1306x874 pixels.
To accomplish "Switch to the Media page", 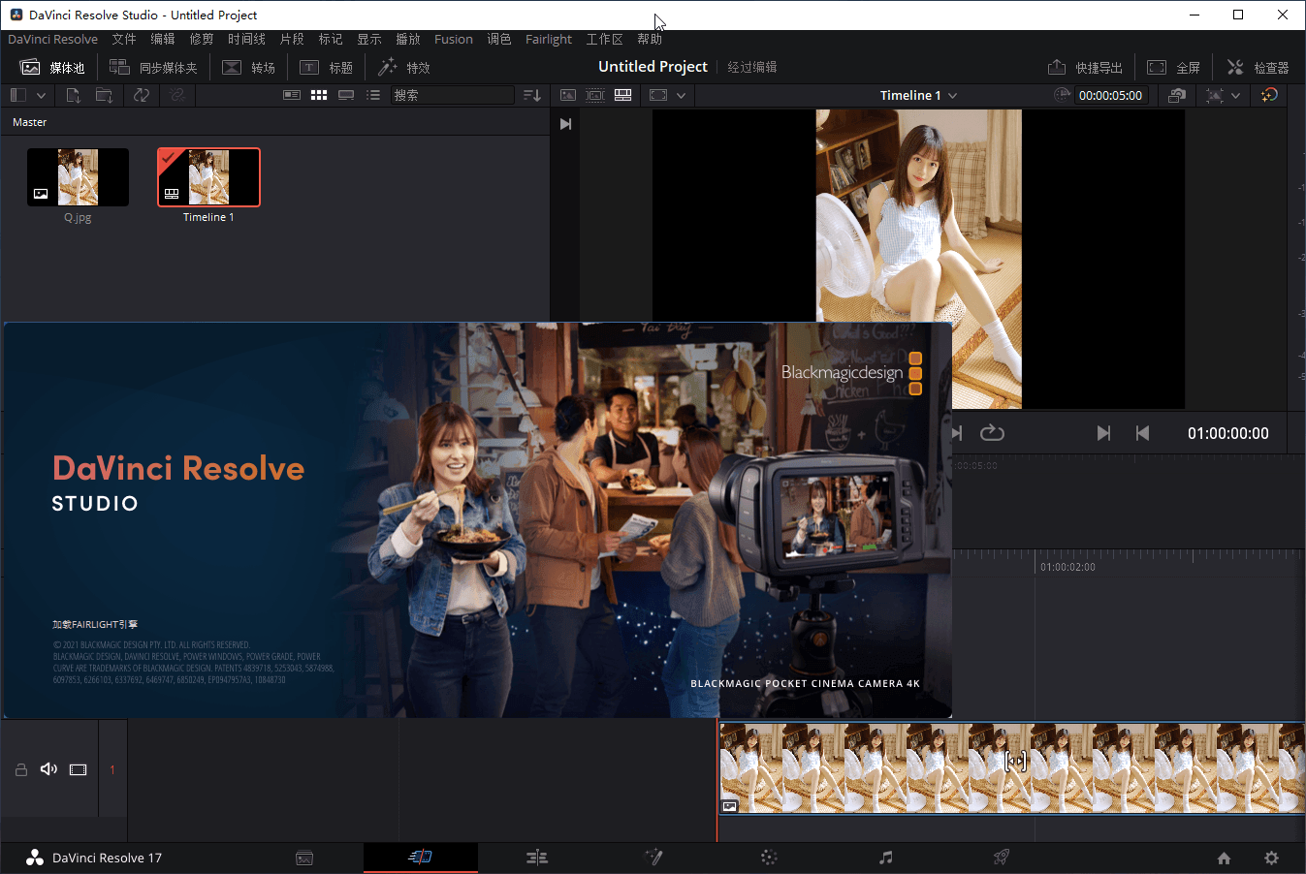I will click(x=304, y=858).
